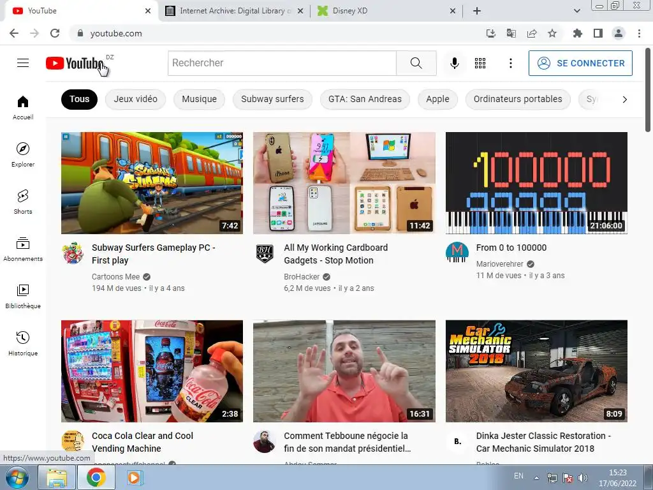This screenshot has height=490, width=653.
Task: Open the Chrome tab search dropdown
Action: 576,11
